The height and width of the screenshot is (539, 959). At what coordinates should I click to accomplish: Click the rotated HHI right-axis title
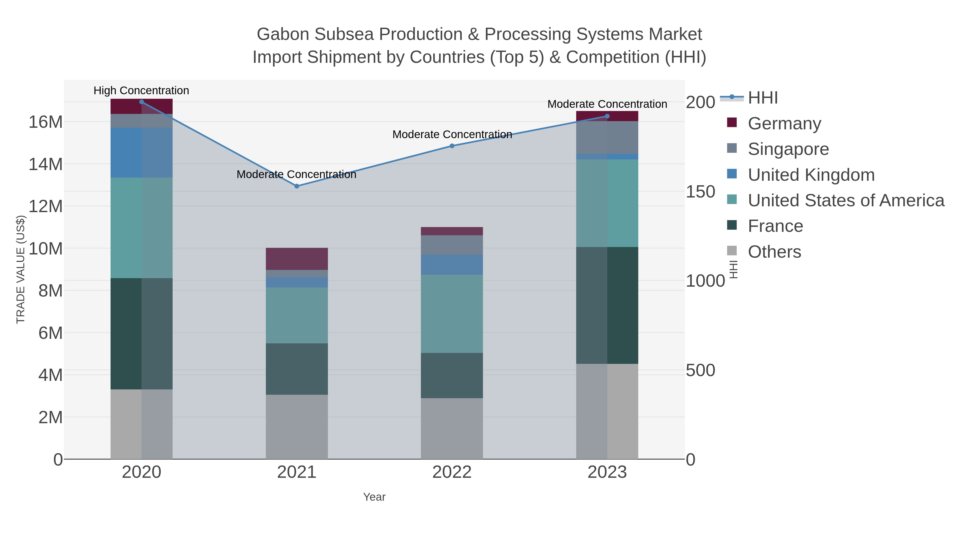(x=733, y=270)
